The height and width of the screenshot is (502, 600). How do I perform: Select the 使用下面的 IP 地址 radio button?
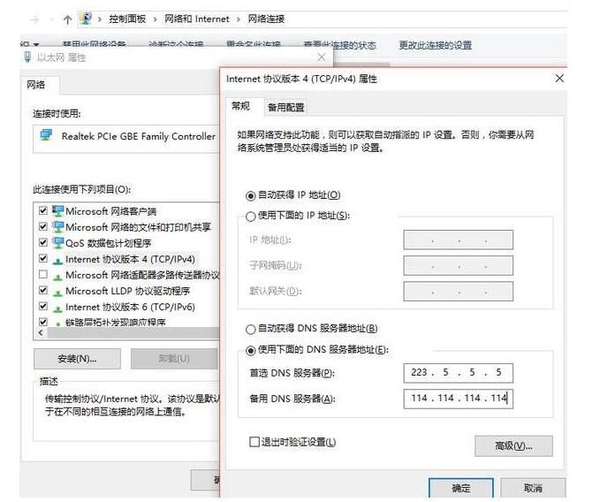pos(250,215)
